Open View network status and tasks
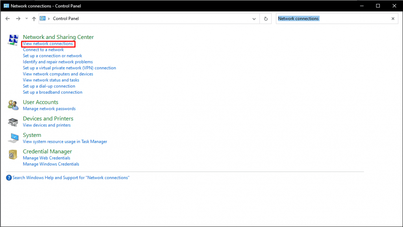The width and height of the screenshot is (403, 227). 51,80
